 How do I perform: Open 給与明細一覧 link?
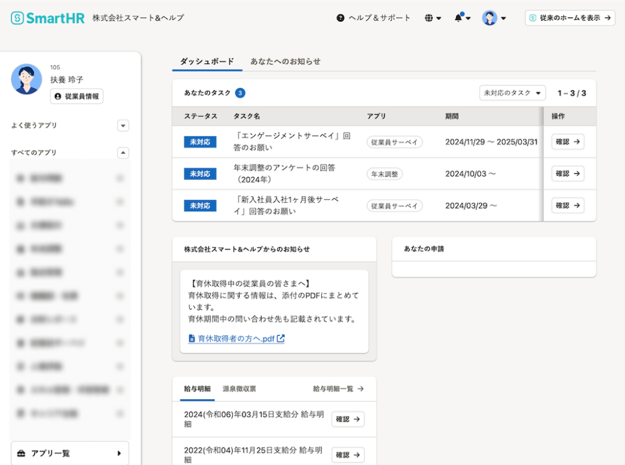click(338, 389)
